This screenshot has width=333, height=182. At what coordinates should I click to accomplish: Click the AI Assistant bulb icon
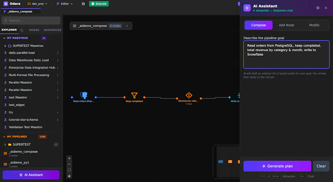pos(247,8)
